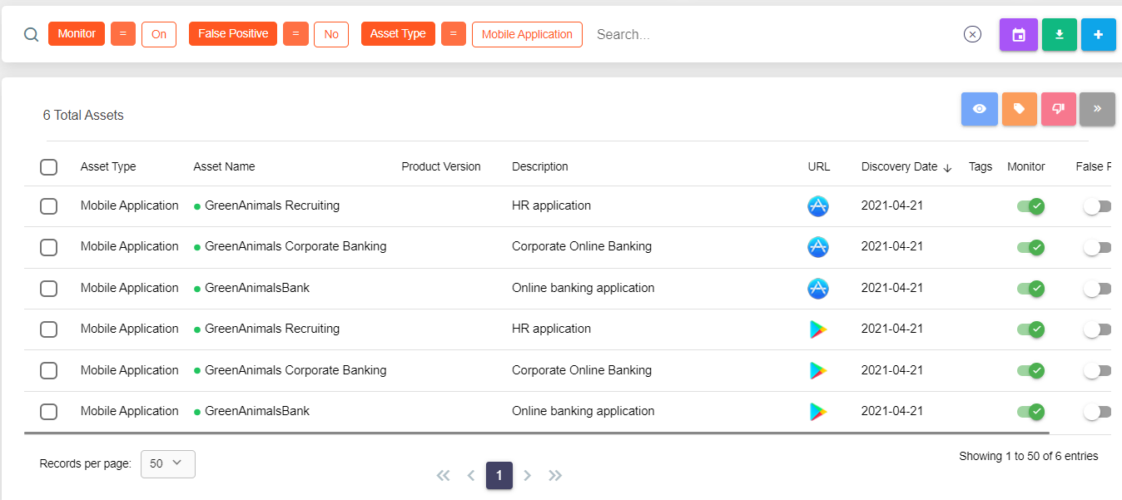Click the green download button

(1060, 35)
